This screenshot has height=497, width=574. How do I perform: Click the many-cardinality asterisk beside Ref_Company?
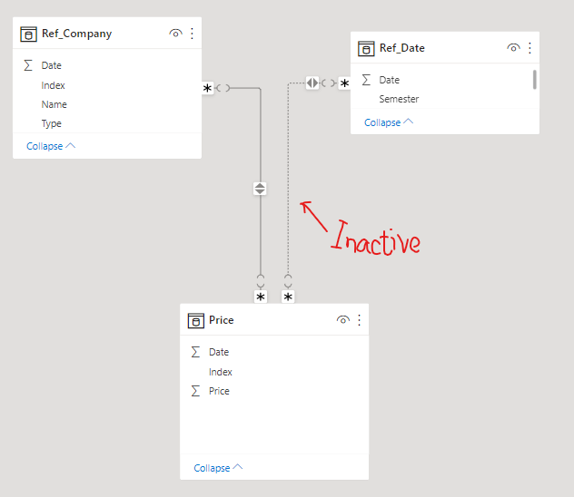pyautogui.click(x=207, y=88)
